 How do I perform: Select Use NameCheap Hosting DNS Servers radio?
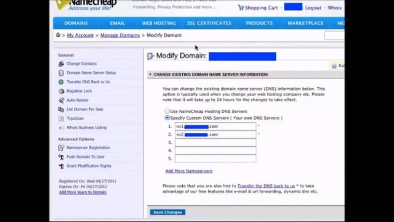tap(167, 111)
